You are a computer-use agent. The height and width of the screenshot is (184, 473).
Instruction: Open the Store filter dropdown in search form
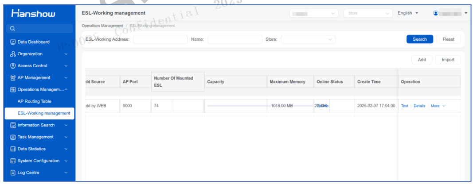[x=308, y=39]
